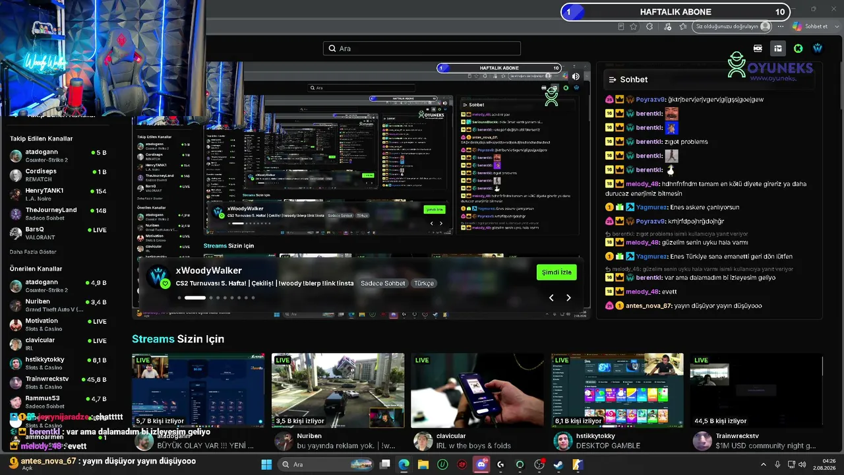Go to previous featured stream arrow
844x475 pixels.
pyautogui.click(x=551, y=298)
